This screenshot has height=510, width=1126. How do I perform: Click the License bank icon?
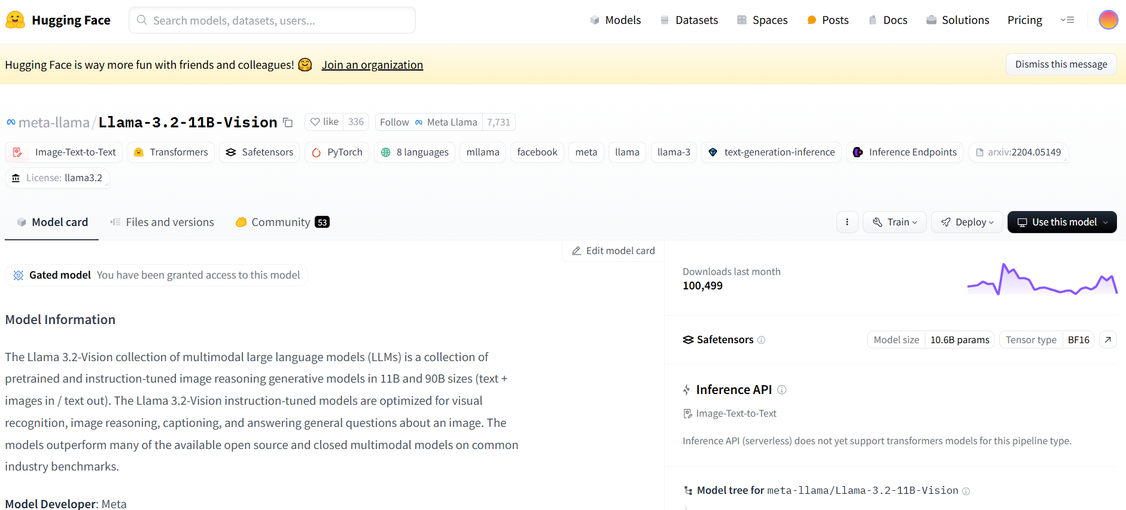point(16,178)
